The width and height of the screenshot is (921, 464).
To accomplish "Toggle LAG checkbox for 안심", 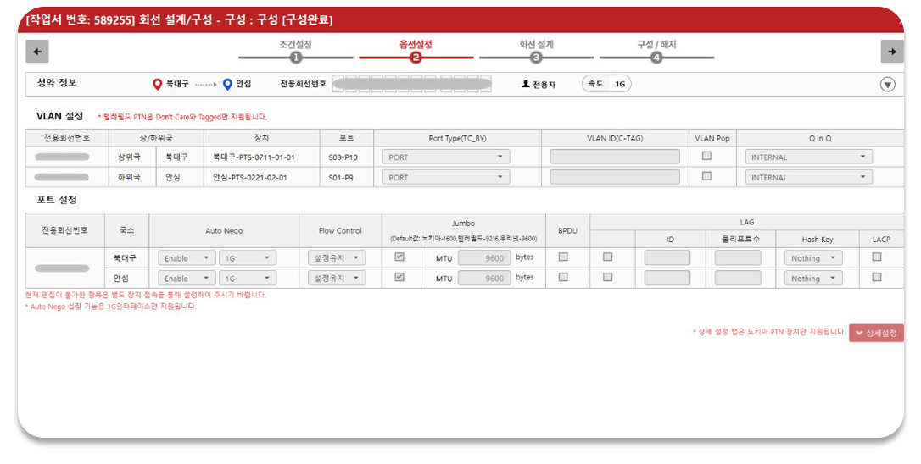I will [608, 277].
